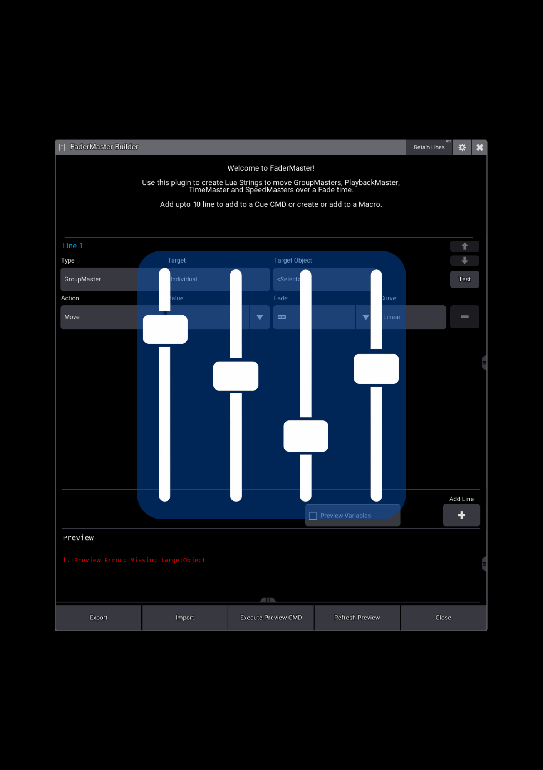Viewport: 543px width, 770px height.
Task: Toggle the Retain Lines option
Action: click(429, 147)
